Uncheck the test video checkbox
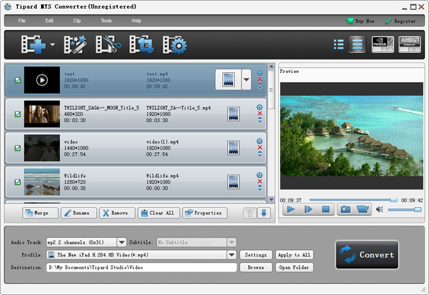Image resolution: width=429 pixels, height=295 pixels. click(18, 80)
